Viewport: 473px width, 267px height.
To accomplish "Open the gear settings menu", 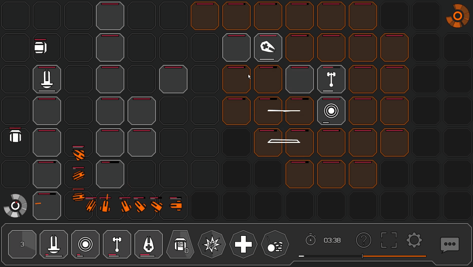I will pyautogui.click(x=414, y=240).
